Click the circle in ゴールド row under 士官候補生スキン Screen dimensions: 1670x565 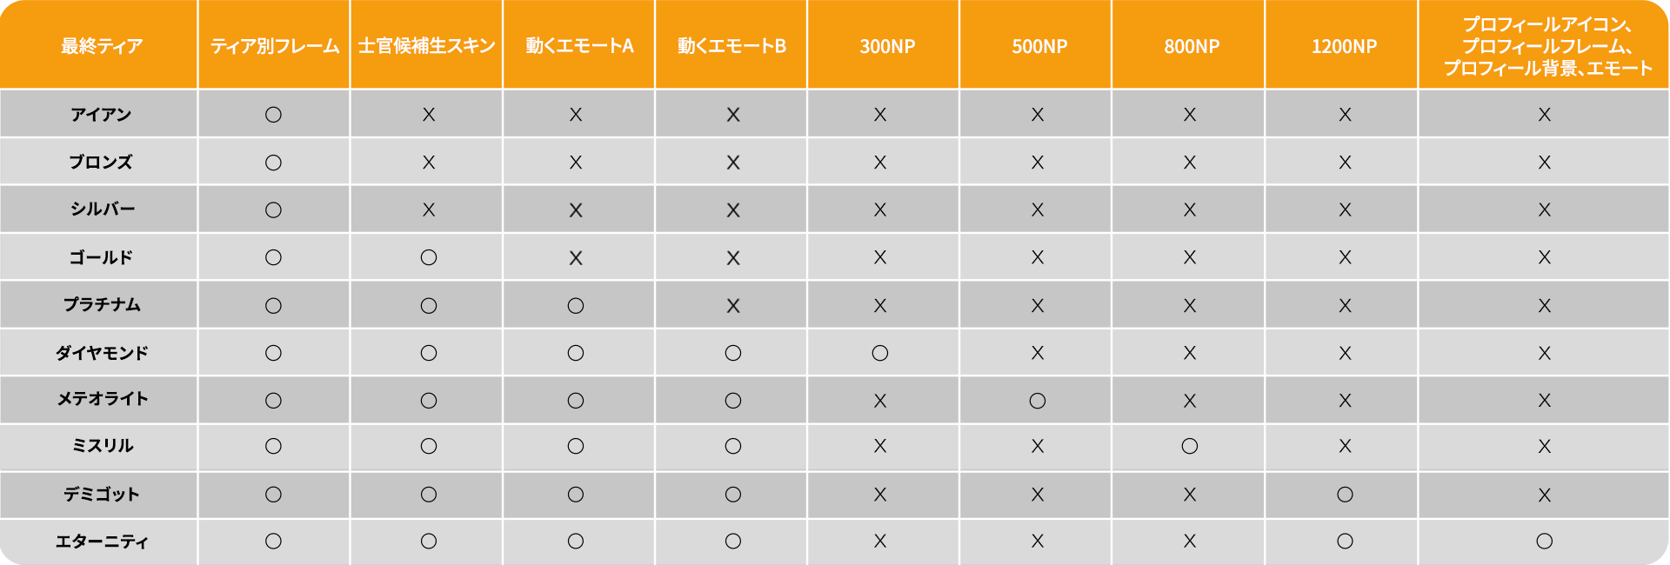(428, 257)
